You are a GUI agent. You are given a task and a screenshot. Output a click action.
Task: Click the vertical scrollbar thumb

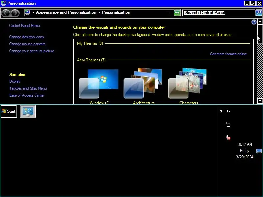(260, 34)
